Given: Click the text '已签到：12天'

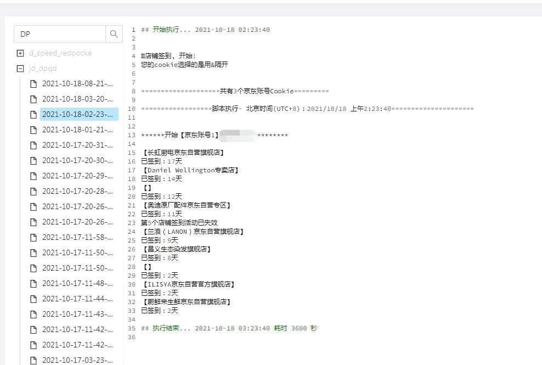Looking at the screenshot, I should pos(161,196).
